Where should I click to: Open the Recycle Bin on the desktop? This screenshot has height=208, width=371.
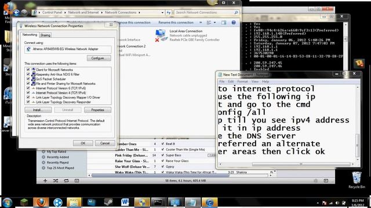pos(357,180)
